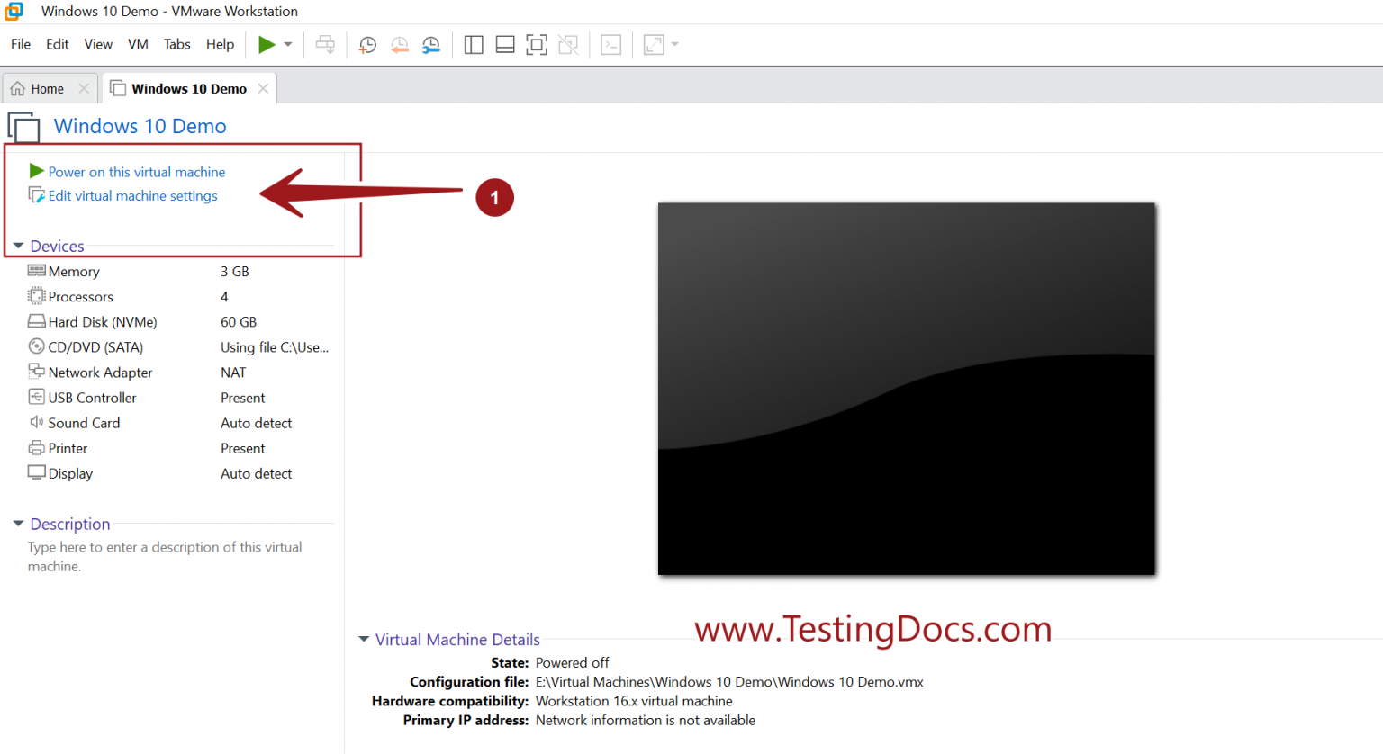Click the virtual machine description text field
The width and height of the screenshot is (1383, 754).
[x=162, y=556]
